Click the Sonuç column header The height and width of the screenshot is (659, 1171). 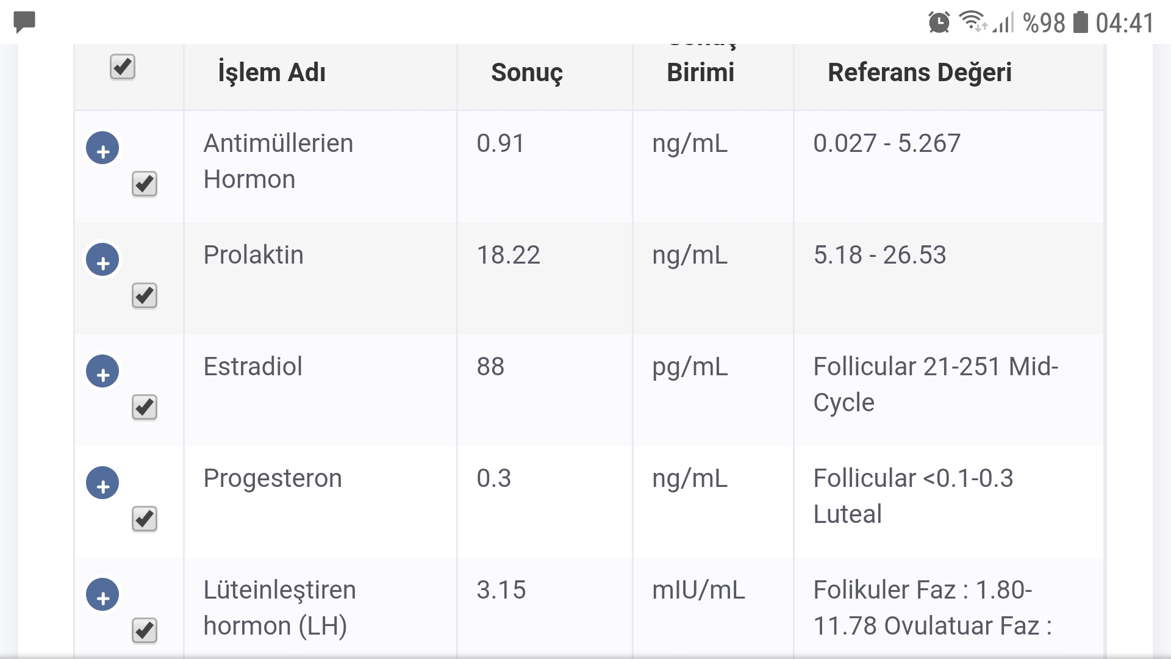pos(527,73)
